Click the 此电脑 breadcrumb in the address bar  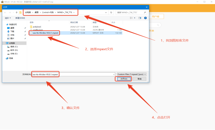click(28, 12)
